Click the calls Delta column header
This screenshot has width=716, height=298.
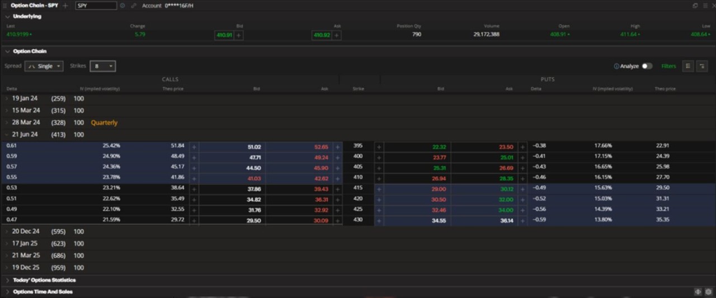pyautogui.click(x=12, y=89)
